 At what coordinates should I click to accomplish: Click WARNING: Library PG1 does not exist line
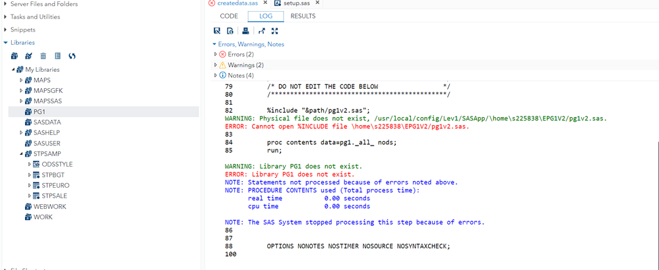point(294,167)
